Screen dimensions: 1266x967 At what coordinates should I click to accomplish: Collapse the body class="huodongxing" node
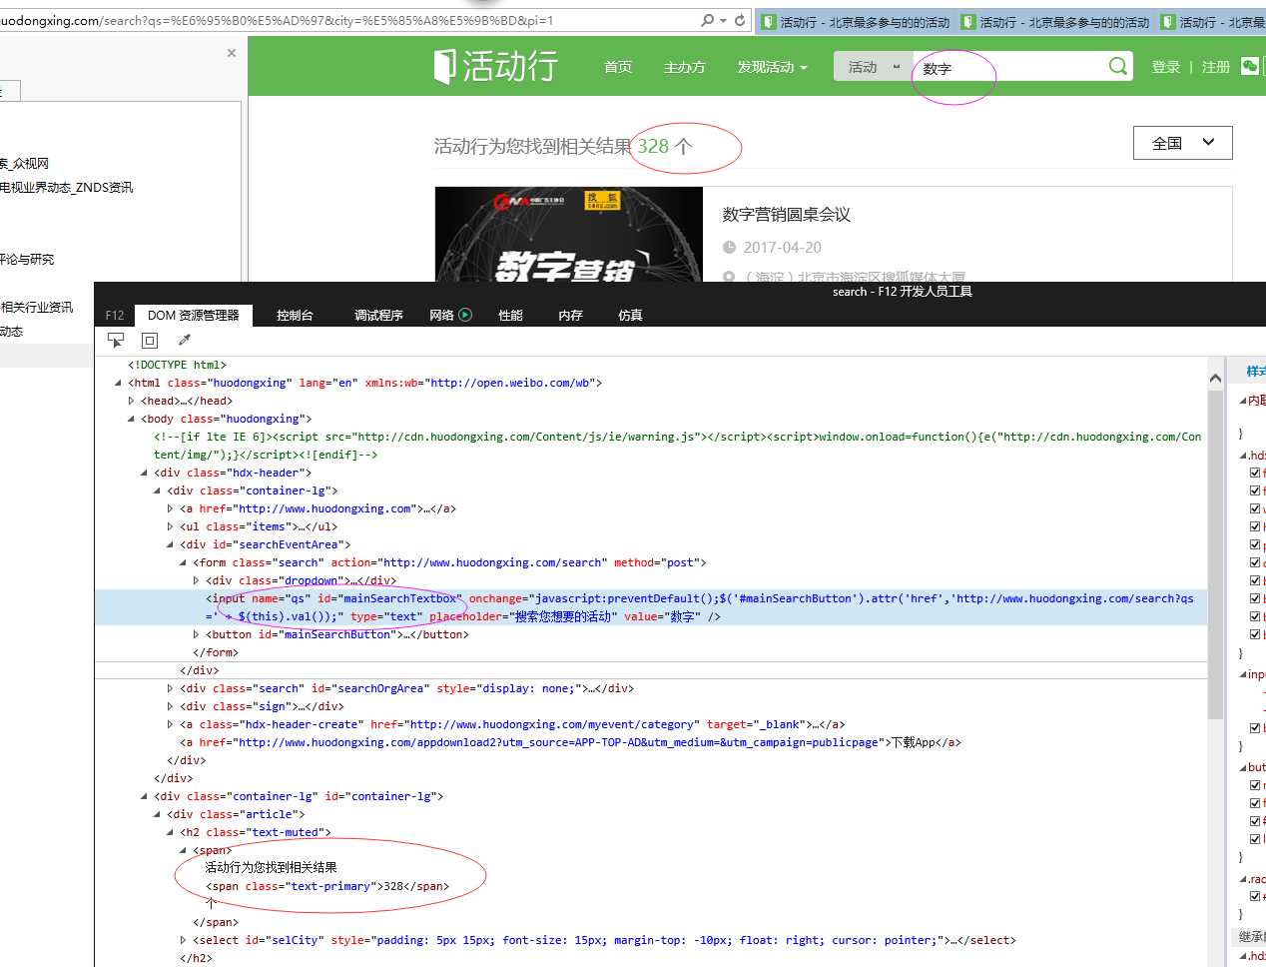132,419
